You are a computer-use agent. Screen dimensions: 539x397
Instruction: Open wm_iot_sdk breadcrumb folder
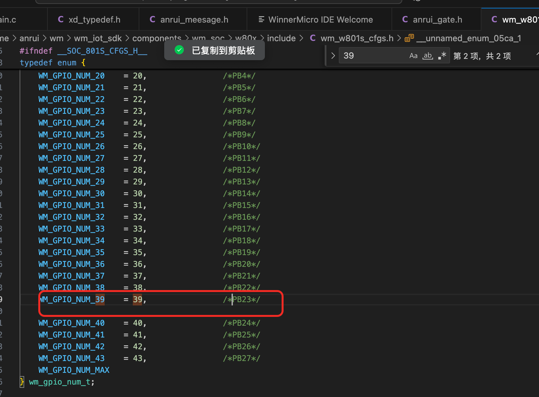[x=98, y=38]
